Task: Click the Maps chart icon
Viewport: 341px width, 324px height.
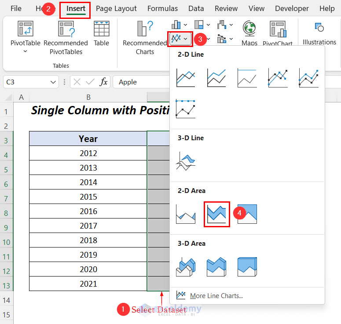Action: 249,33
